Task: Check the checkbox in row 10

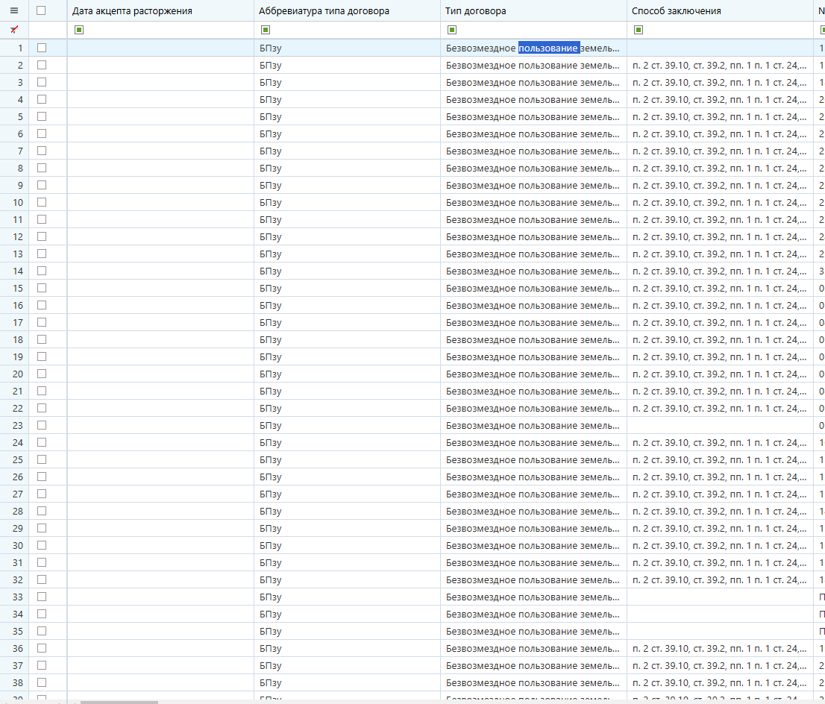Action: pyautogui.click(x=42, y=203)
